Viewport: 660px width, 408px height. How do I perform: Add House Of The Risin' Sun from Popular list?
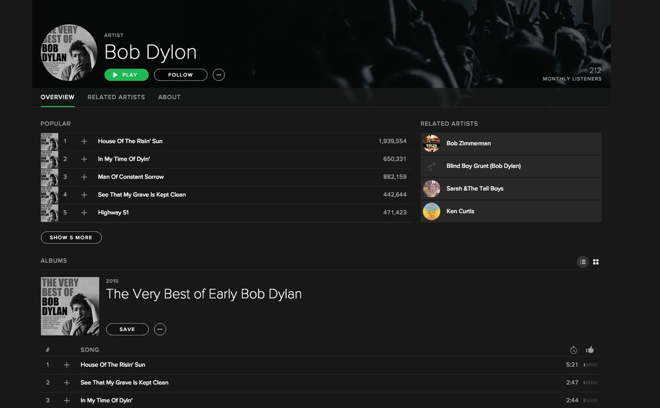point(84,141)
